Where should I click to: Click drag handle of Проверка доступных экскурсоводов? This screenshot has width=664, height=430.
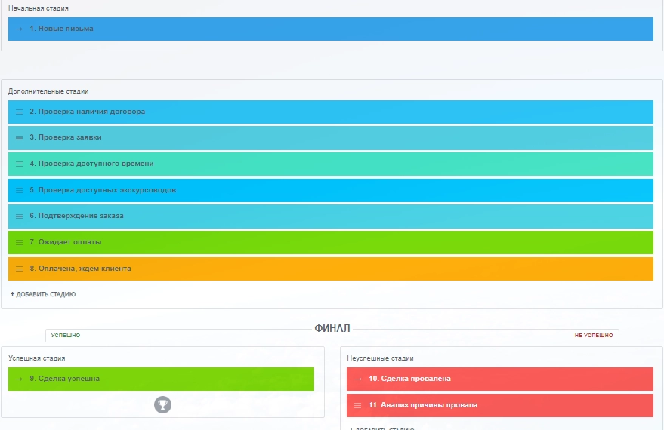coord(20,190)
